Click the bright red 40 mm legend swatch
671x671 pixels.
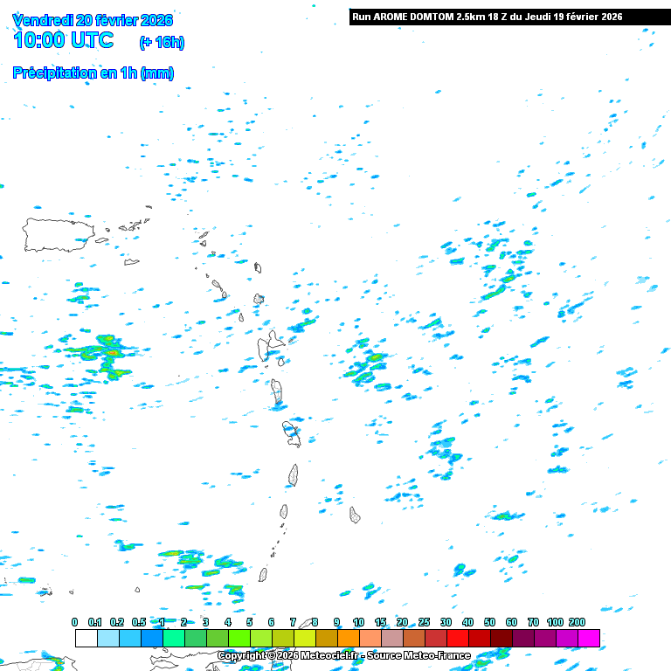coord(479,638)
